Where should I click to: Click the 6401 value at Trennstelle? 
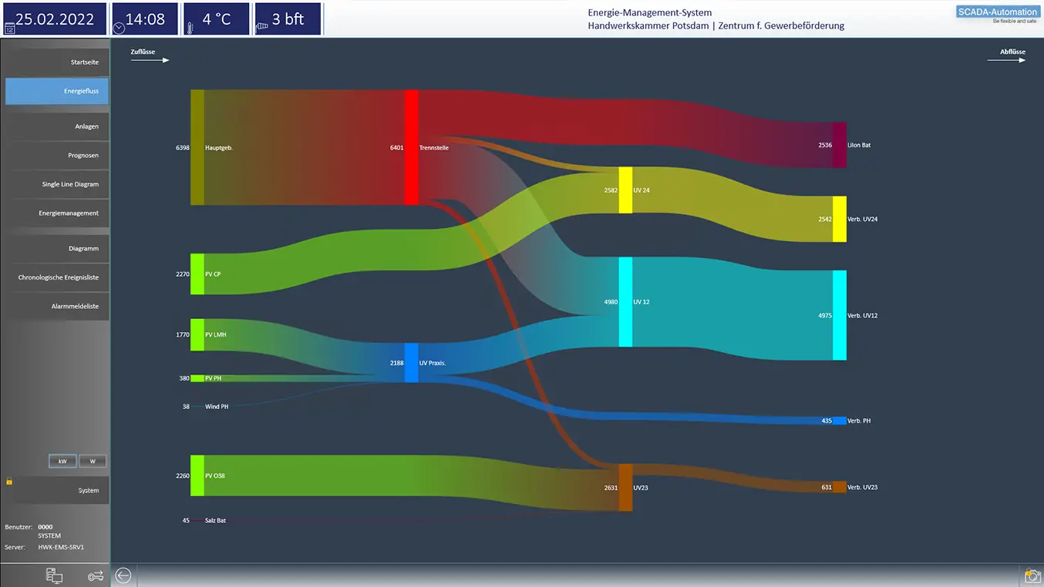397,147
